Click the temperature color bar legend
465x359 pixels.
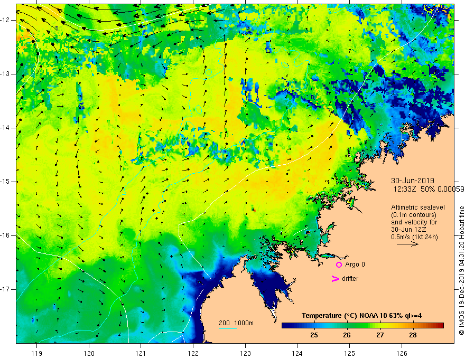[362, 326]
